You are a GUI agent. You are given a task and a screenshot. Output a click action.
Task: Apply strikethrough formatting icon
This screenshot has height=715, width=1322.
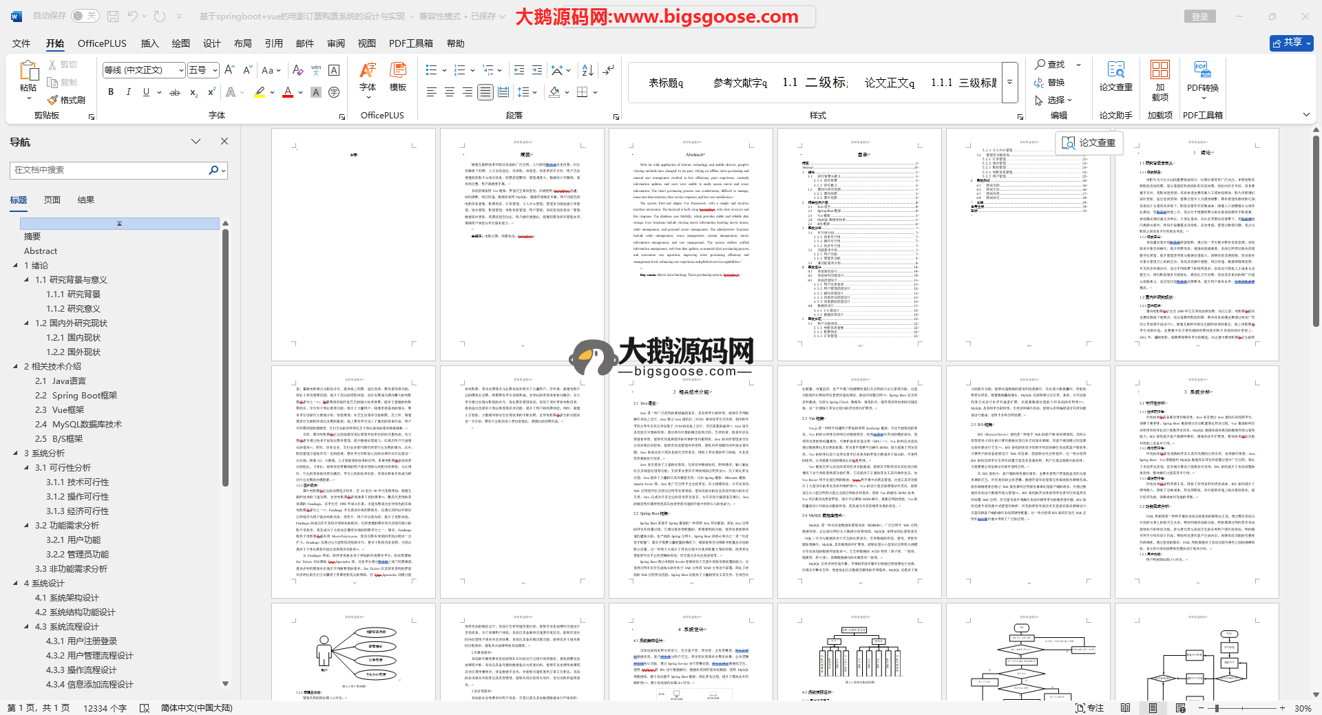pyautogui.click(x=175, y=92)
